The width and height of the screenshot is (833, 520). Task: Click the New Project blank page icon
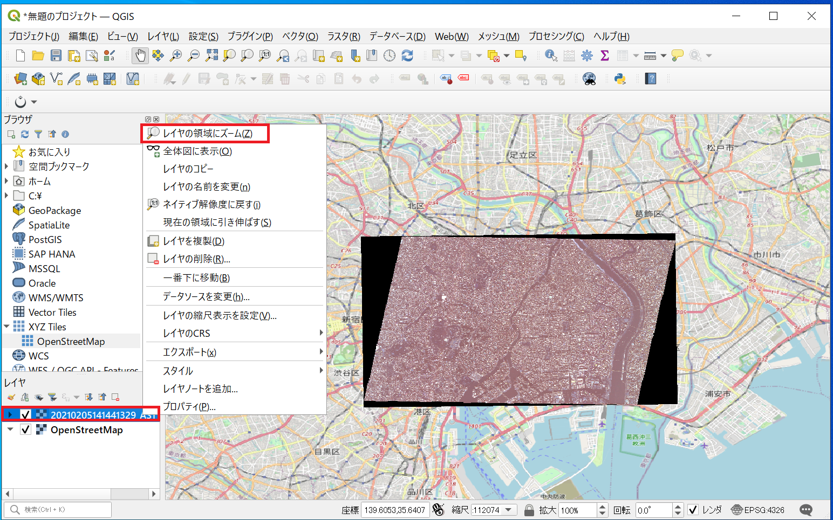[x=21, y=56]
